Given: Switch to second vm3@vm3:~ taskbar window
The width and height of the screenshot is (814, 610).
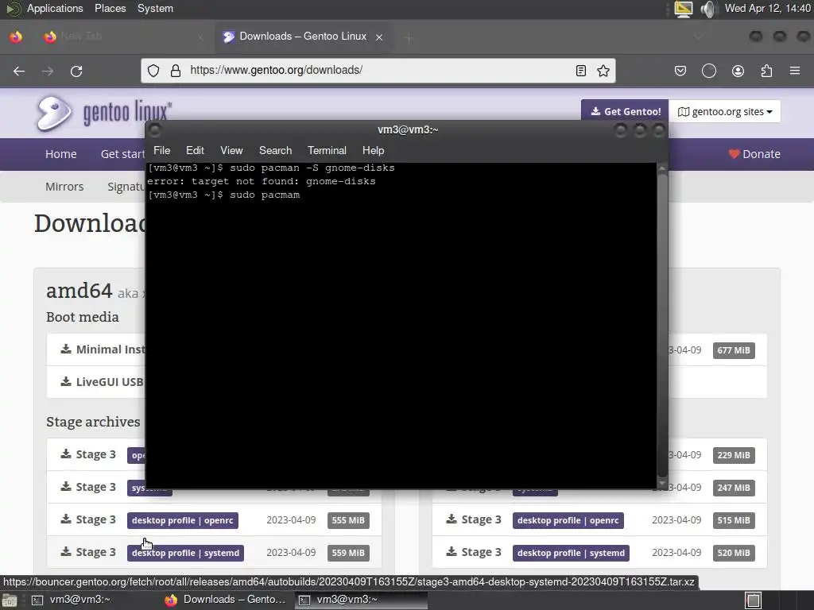Looking at the screenshot, I should click(362, 600).
